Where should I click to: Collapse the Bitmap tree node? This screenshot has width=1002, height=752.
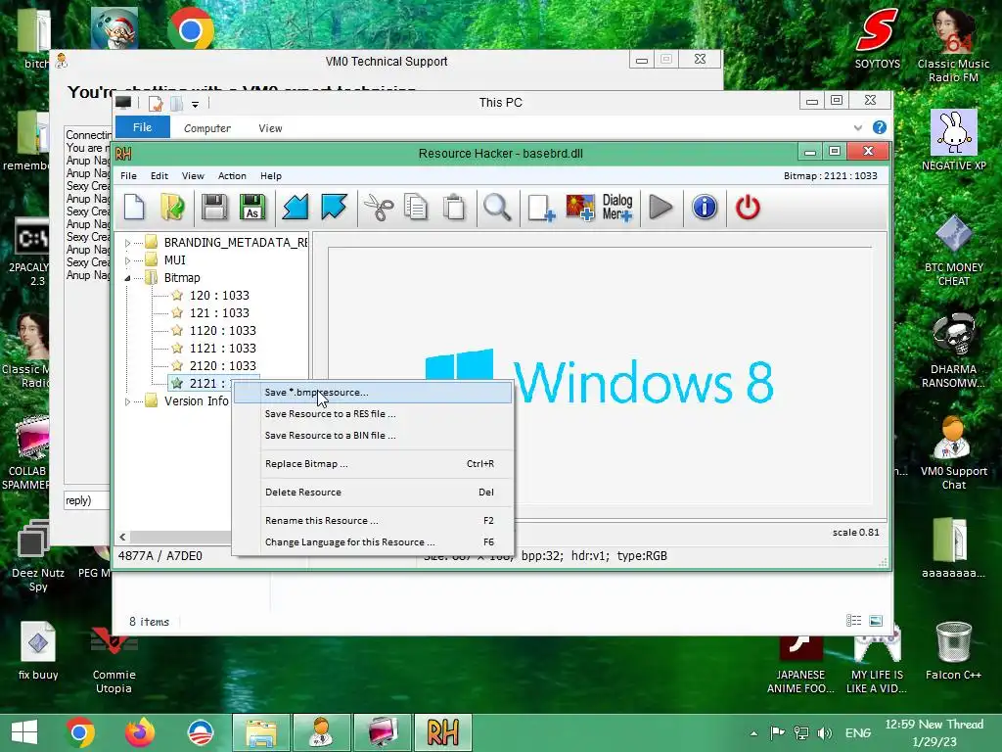(x=127, y=278)
